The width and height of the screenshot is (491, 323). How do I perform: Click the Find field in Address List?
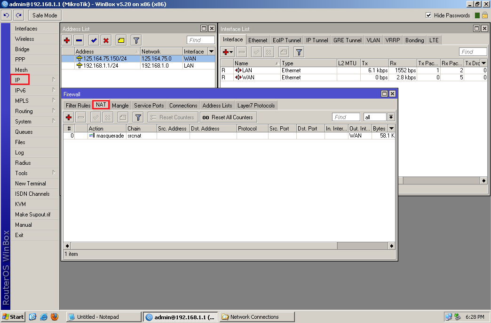coord(201,40)
